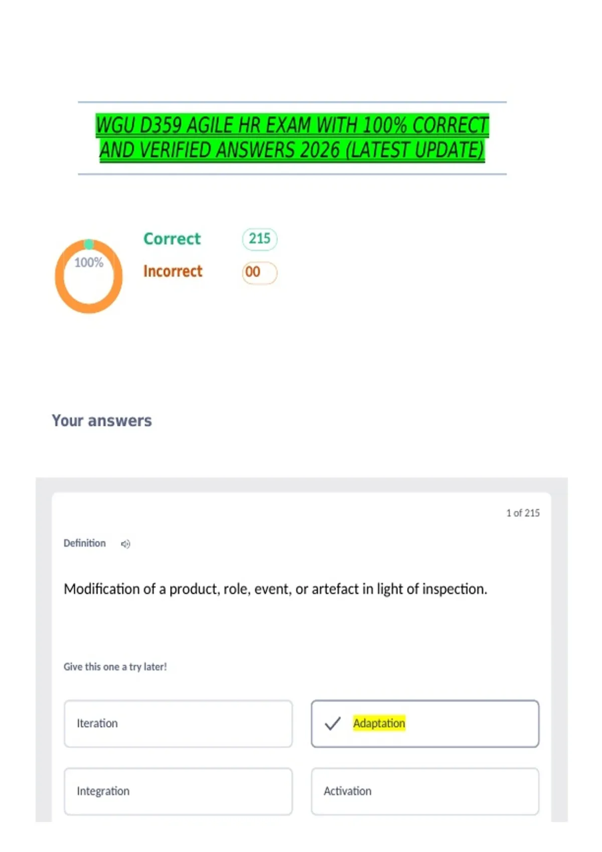Pick the Integration answer option

[x=178, y=791]
